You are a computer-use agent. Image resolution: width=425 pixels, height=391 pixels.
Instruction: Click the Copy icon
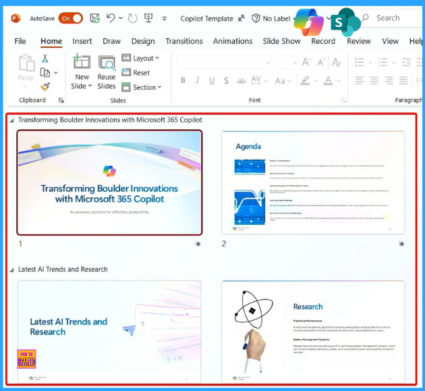[x=45, y=73]
